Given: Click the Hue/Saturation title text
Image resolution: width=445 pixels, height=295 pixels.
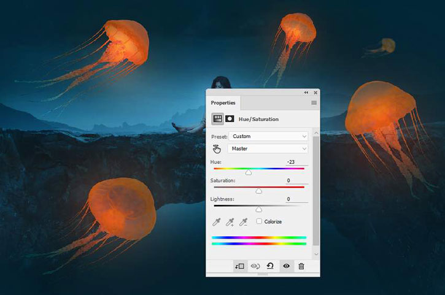Looking at the screenshot, I should click(258, 119).
